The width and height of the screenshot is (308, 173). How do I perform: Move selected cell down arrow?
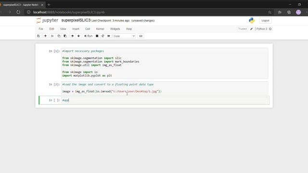pos(78,36)
